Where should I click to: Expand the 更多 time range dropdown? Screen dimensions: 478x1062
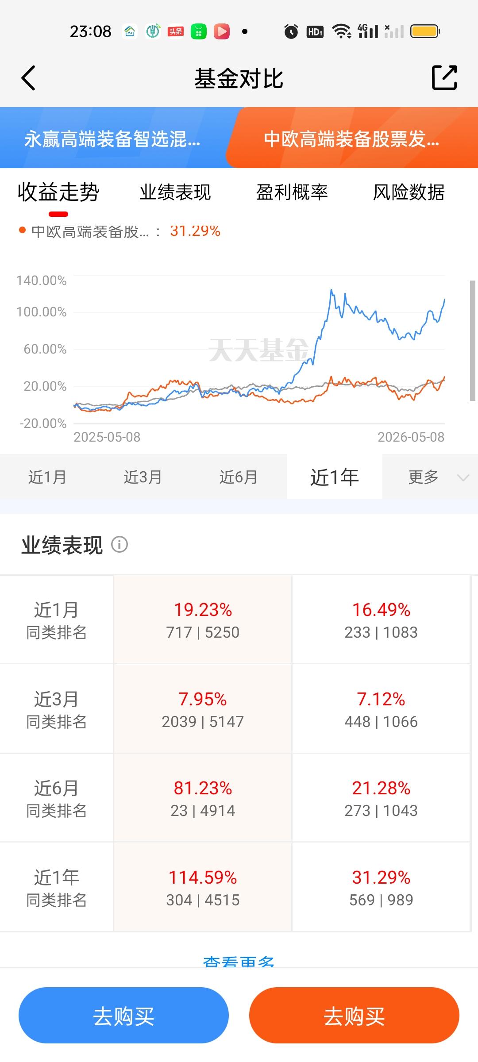[x=430, y=477]
